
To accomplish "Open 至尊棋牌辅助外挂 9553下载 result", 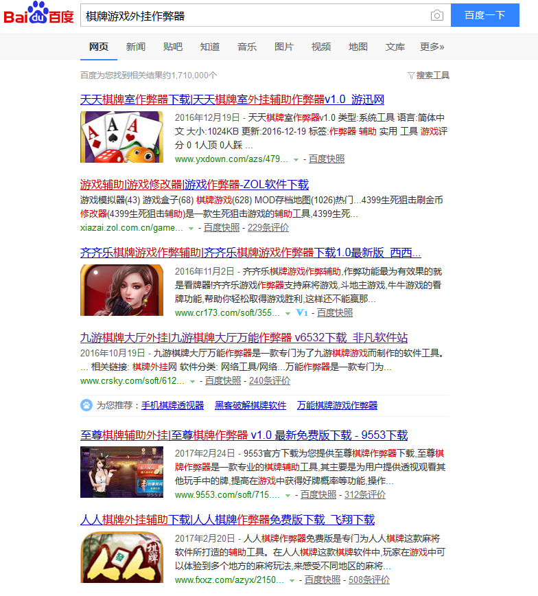I will click(x=244, y=435).
